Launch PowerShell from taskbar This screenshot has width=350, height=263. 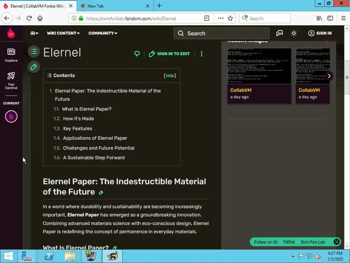[48, 256]
